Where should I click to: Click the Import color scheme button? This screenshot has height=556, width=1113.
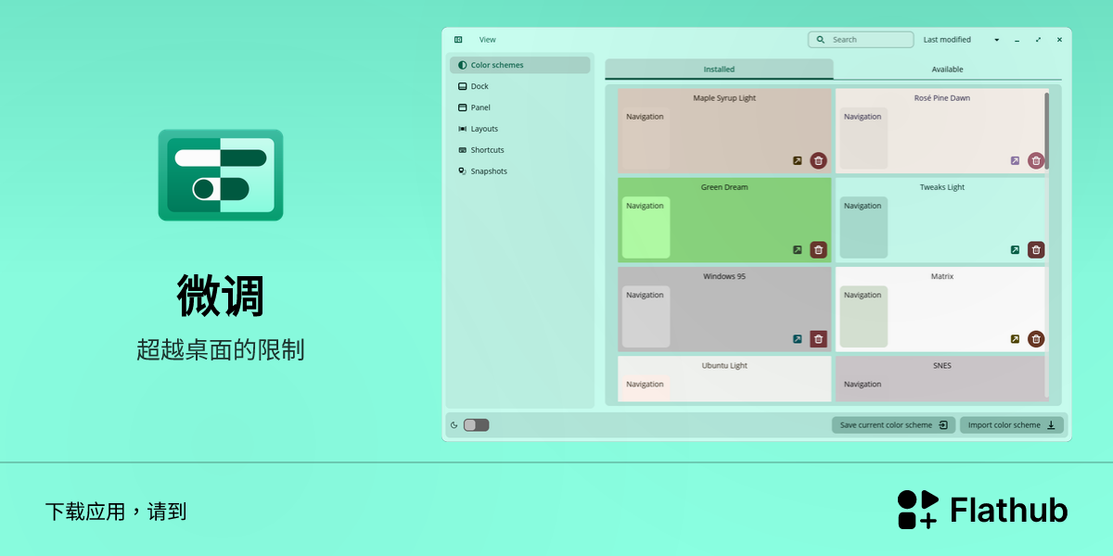click(x=1012, y=425)
